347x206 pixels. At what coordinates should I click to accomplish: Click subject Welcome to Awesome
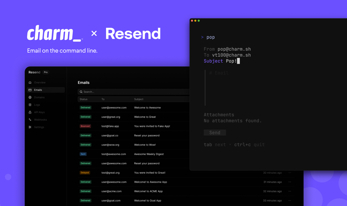click(x=147, y=108)
